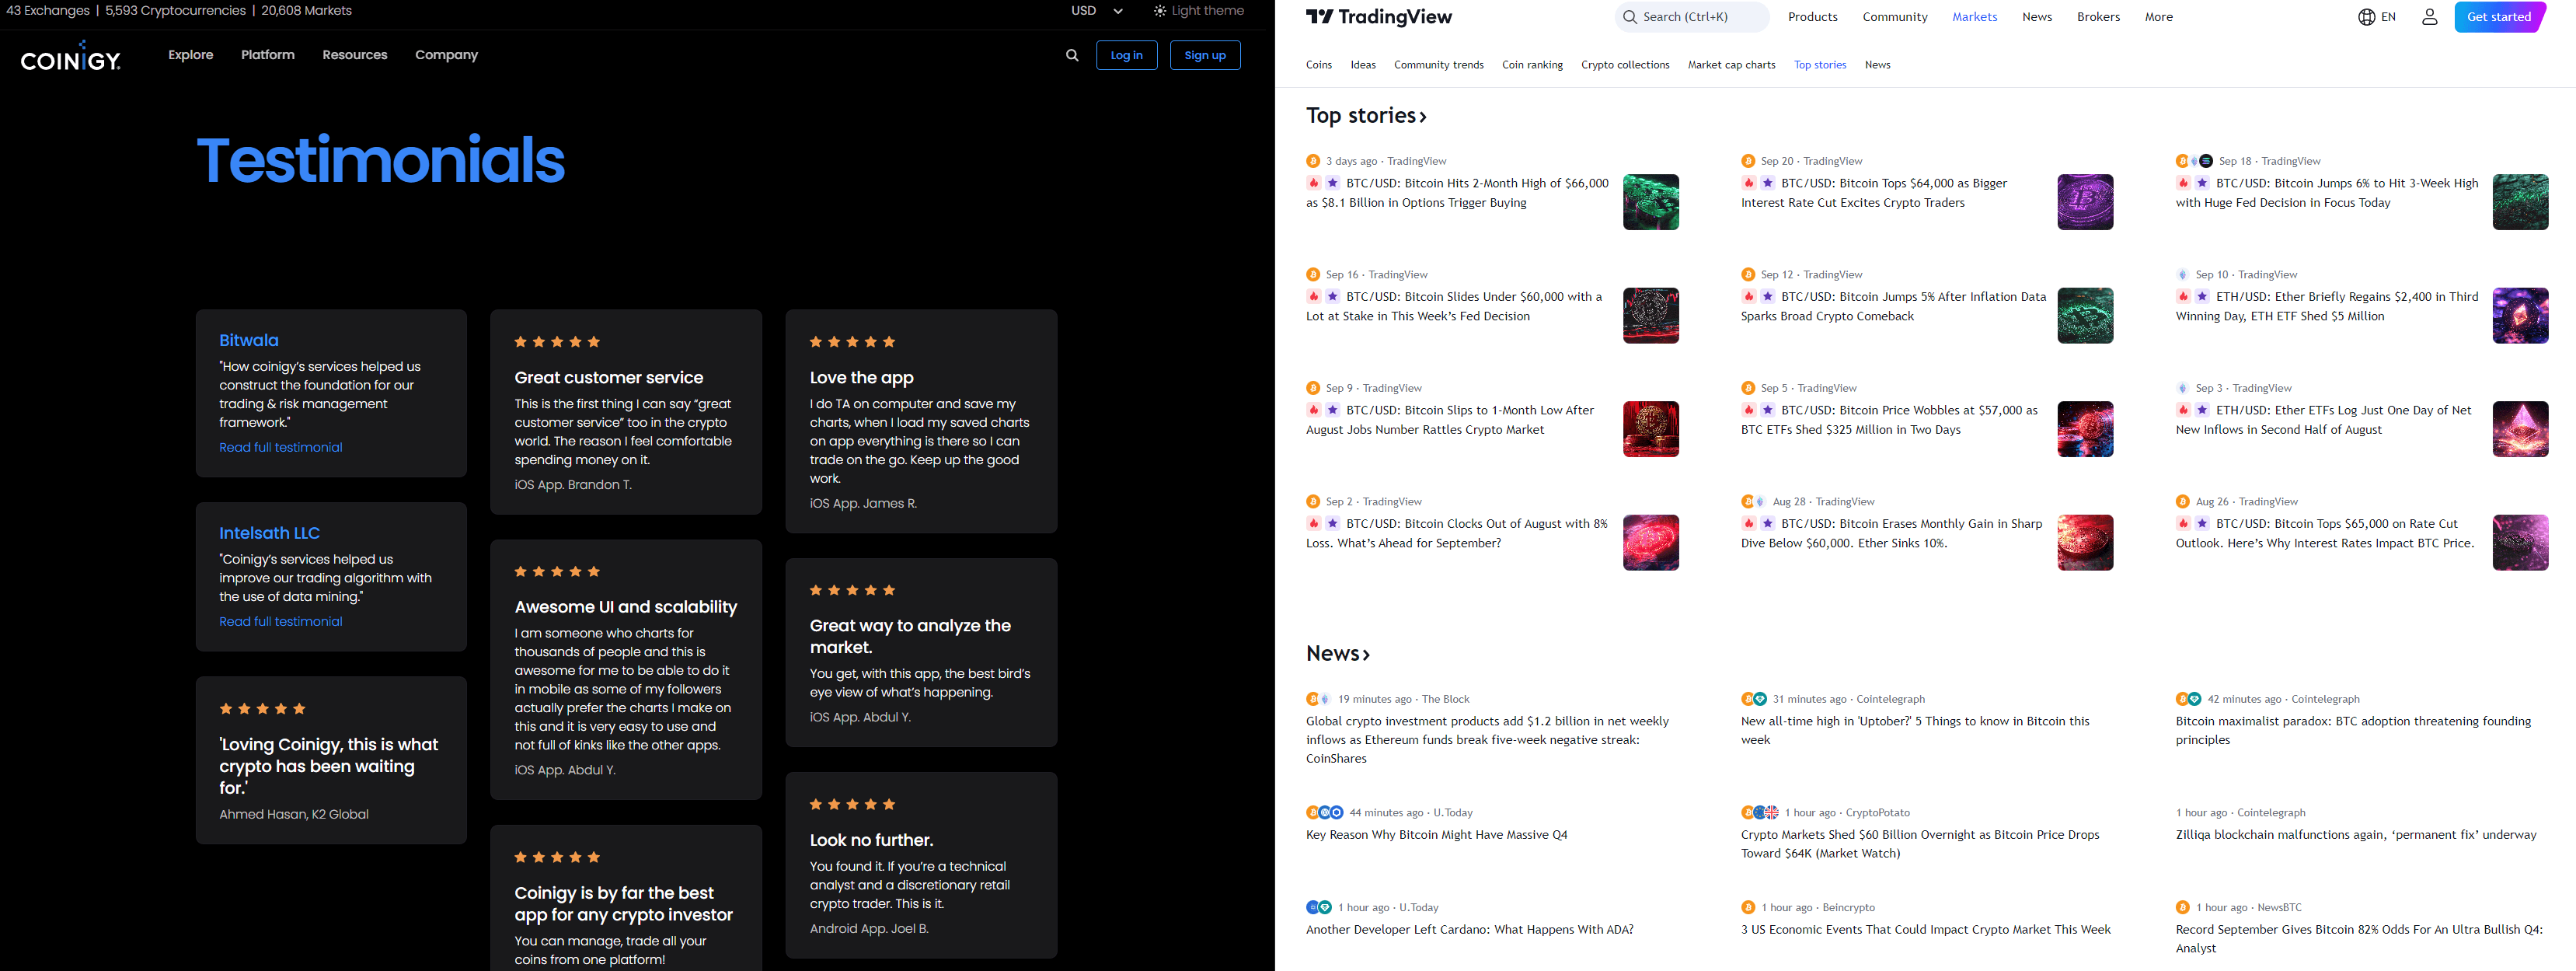
Task: Switch to the Ideas tab
Action: tap(1363, 65)
